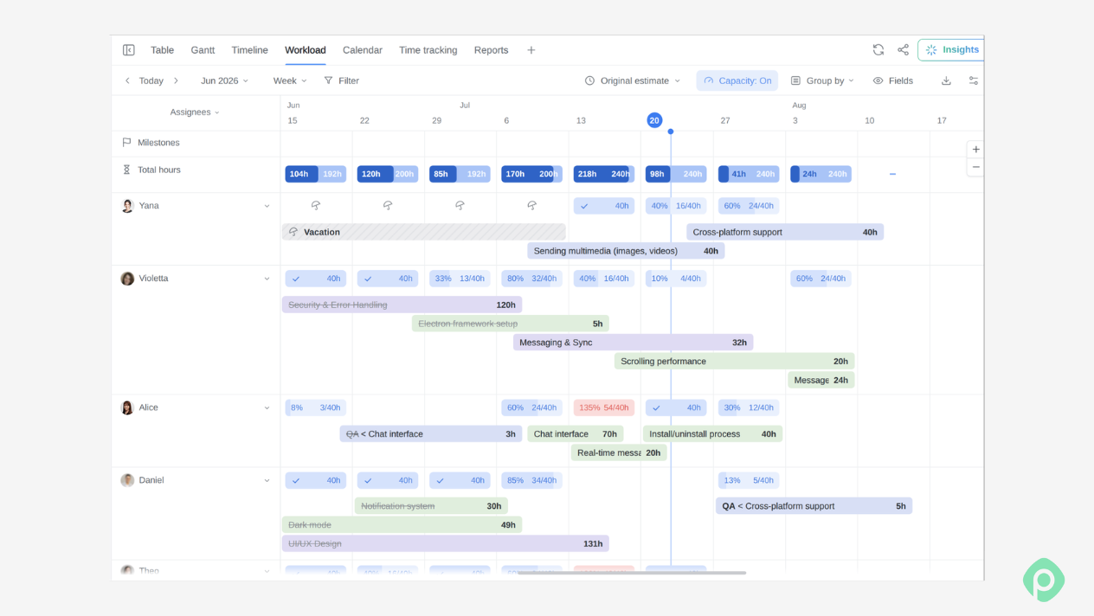Click Yana's avatar
This screenshot has width=1094, height=616.
point(127,206)
